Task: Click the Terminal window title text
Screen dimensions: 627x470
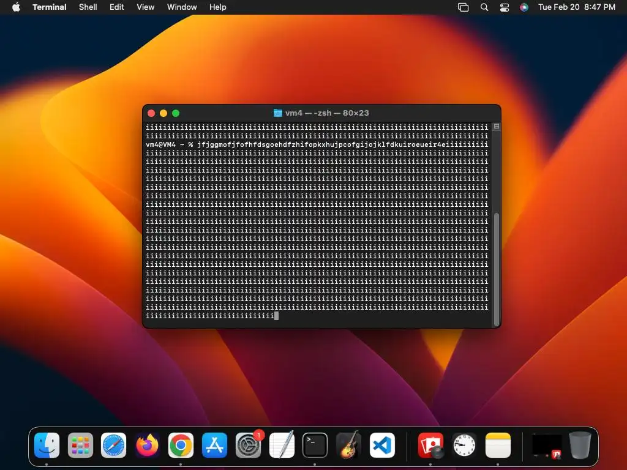Action: tap(327, 113)
